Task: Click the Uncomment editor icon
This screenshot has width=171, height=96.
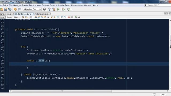Action: coord(79,17)
